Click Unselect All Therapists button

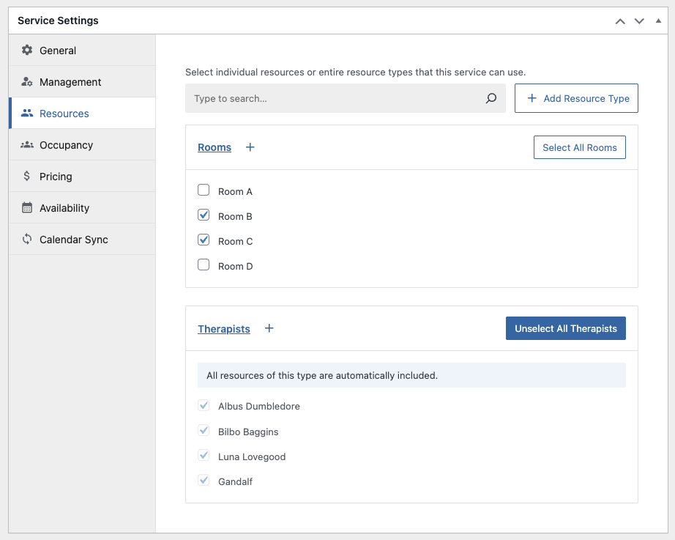coord(565,329)
